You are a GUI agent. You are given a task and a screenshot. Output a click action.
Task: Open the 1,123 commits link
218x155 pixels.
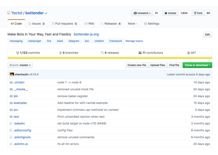[28, 53]
